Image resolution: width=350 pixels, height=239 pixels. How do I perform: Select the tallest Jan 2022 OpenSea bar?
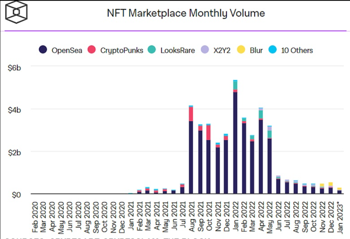tap(235, 144)
